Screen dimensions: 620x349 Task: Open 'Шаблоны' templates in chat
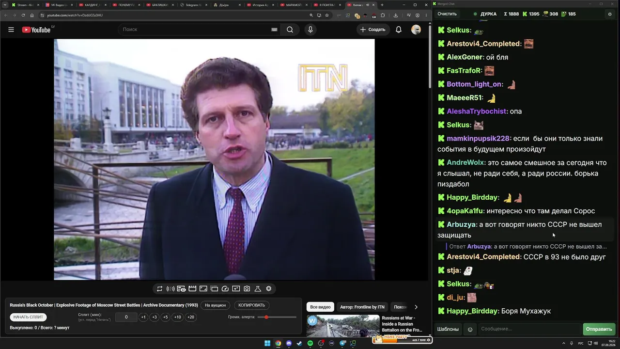click(448, 329)
